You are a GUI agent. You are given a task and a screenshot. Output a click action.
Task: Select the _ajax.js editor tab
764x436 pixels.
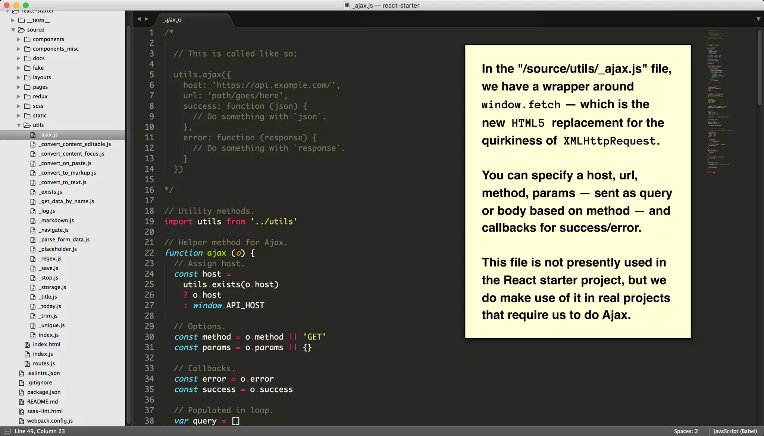point(194,20)
